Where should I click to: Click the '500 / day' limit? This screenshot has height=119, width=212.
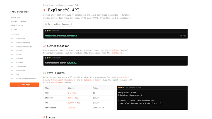click(73, 98)
